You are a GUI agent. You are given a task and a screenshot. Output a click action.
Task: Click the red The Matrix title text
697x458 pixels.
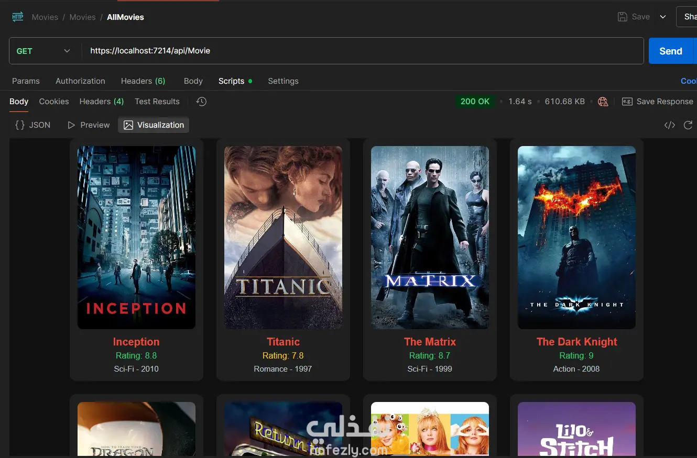pos(430,342)
